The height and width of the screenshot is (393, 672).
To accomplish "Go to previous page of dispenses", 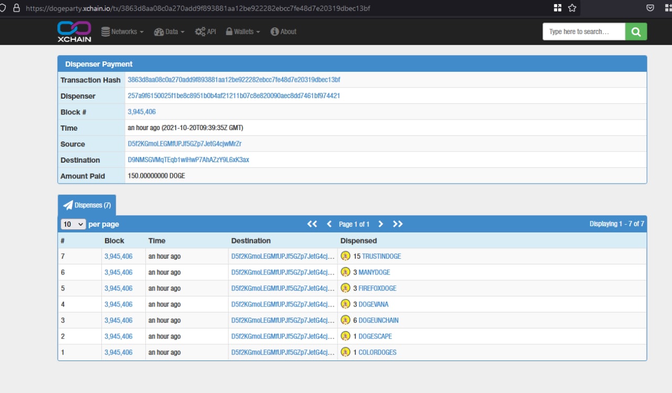I will (x=329, y=224).
